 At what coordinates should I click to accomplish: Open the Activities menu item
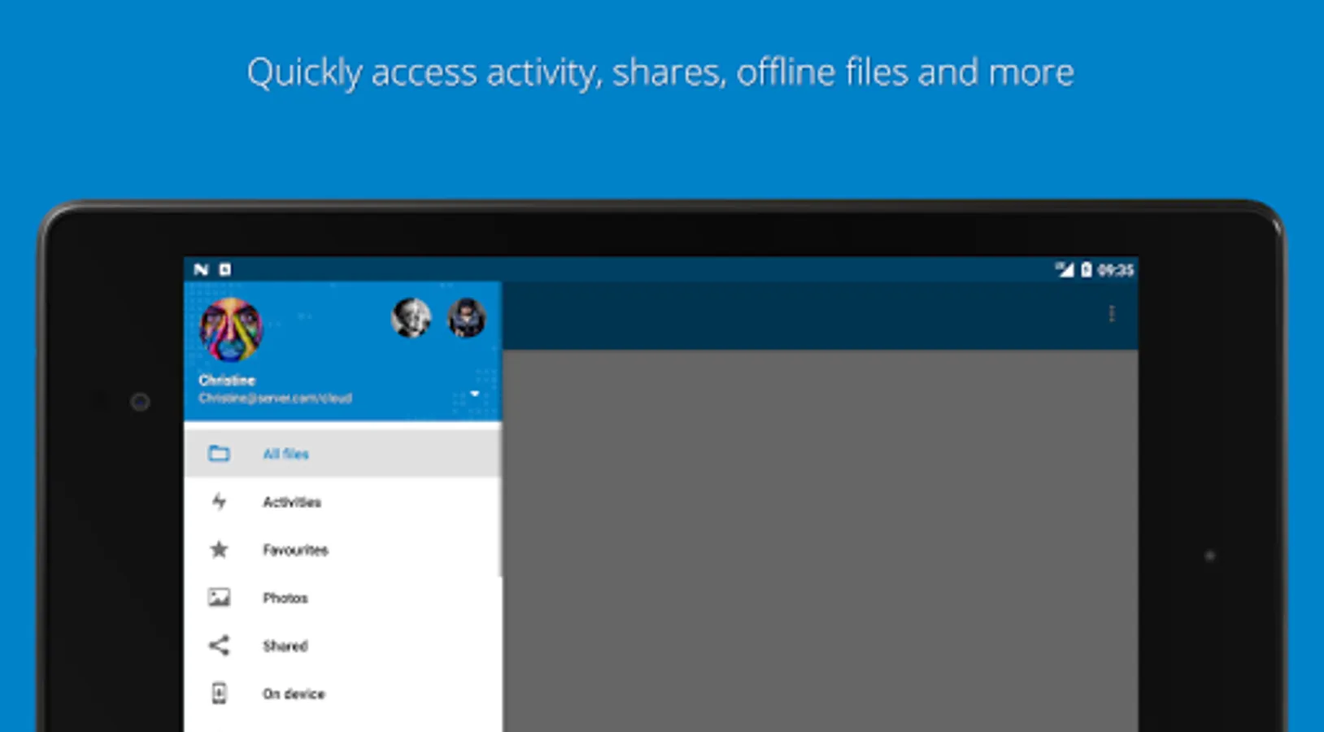[x=342, y=501]
